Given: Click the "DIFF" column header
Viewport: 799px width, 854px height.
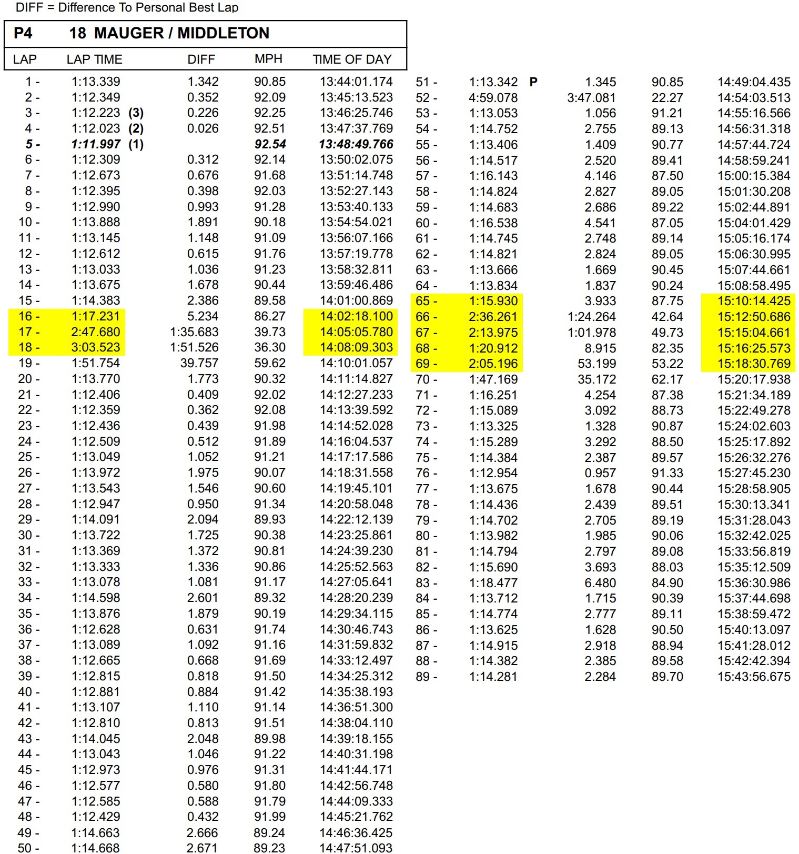Looking at the screenshot, I should coord(201,59).
